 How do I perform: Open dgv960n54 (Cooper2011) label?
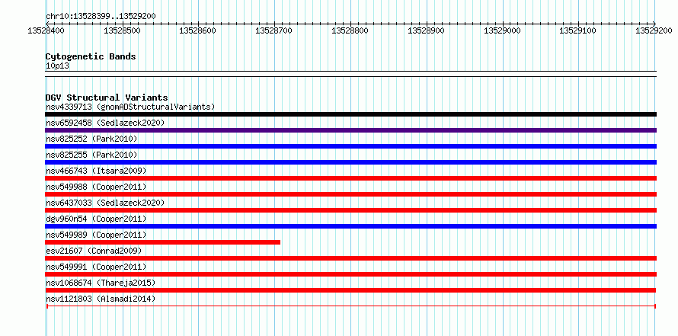(x=96, y=219)
